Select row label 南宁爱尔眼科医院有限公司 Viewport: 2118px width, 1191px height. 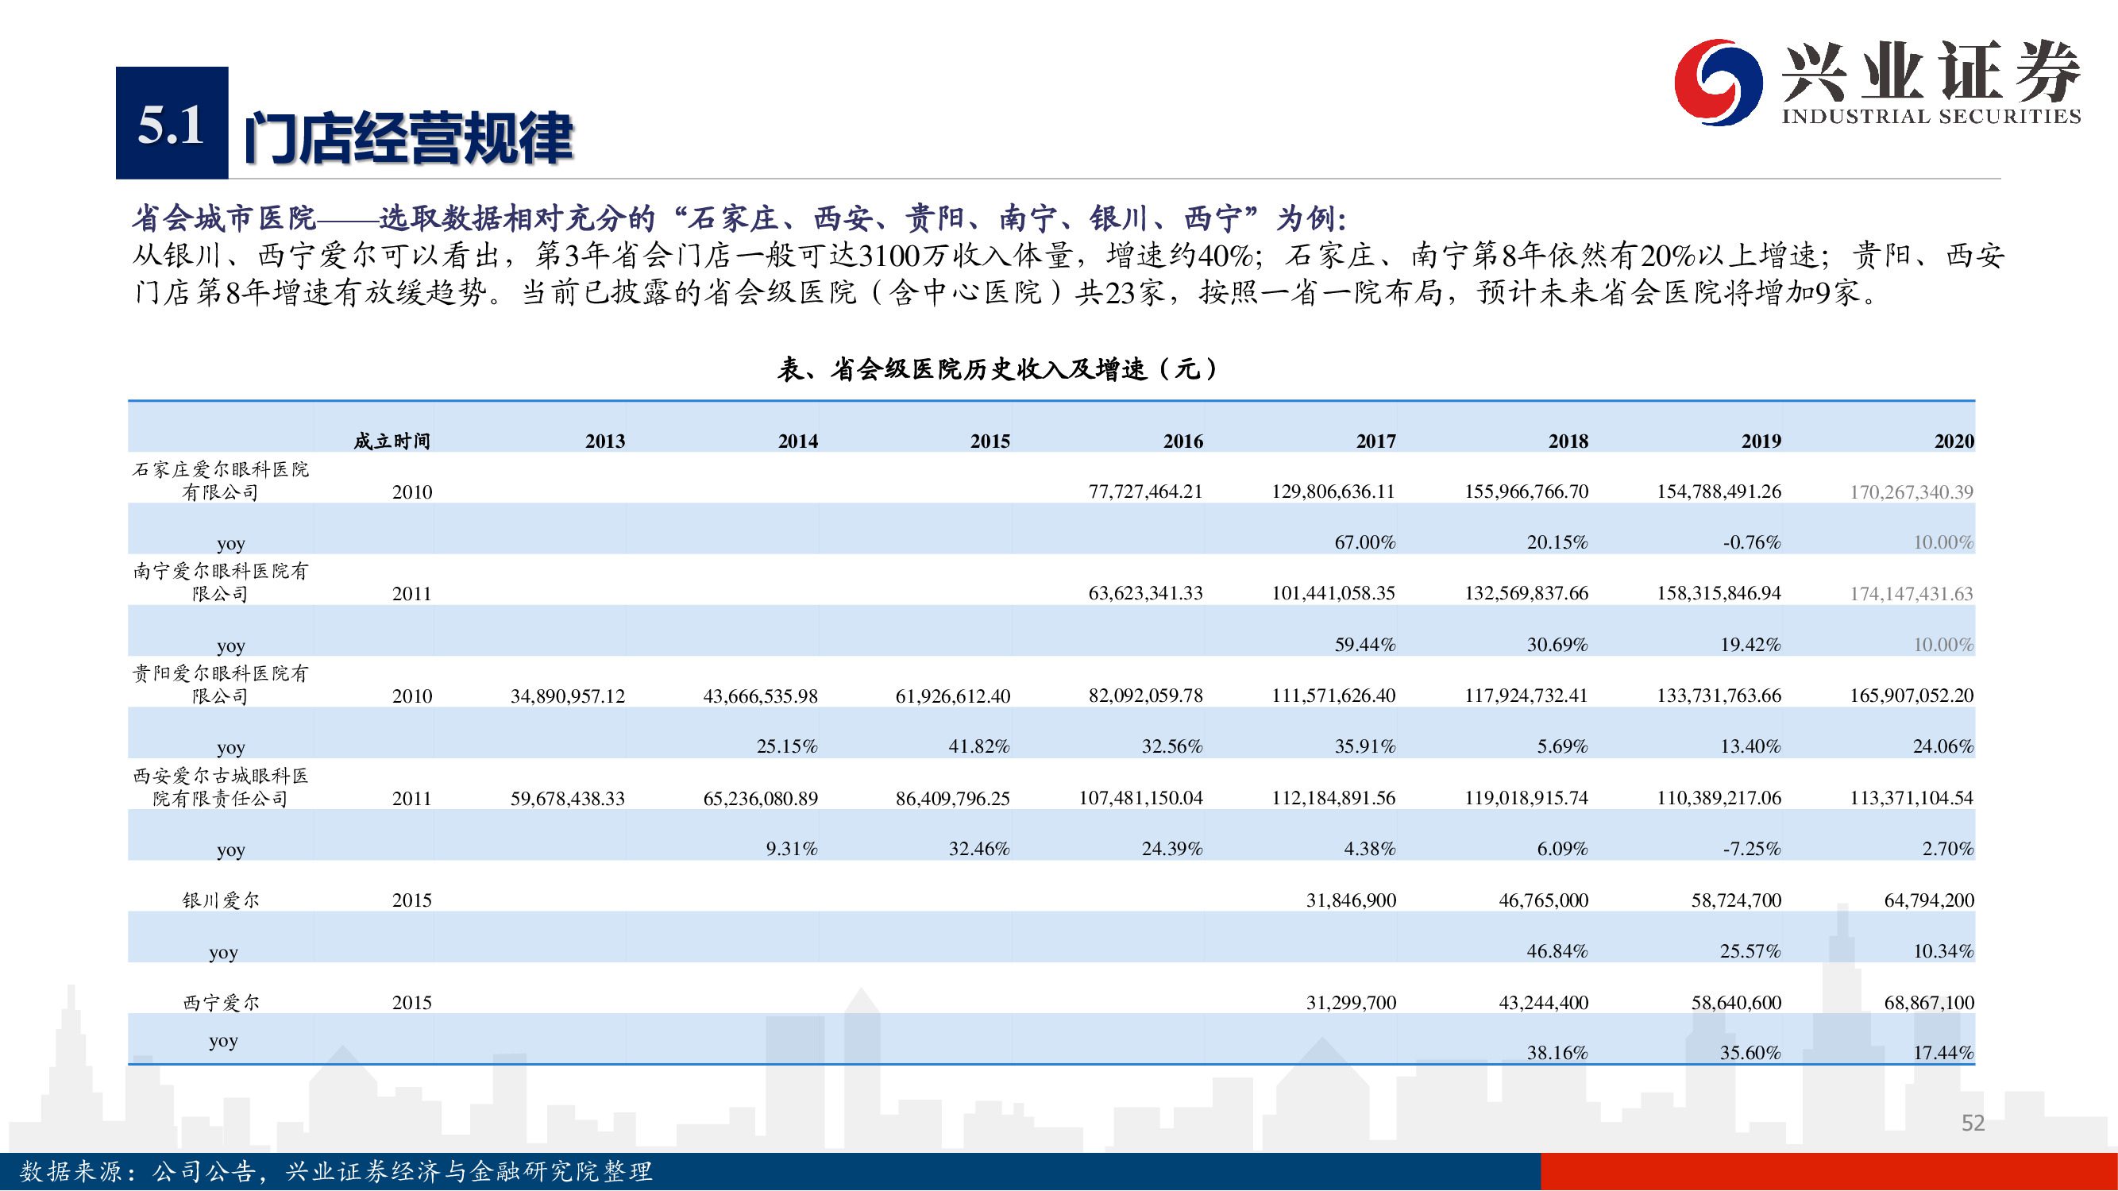click(x=220, y=582)
